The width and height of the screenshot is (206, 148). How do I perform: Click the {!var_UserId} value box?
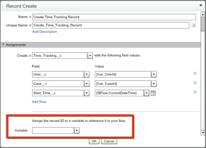coord(123,74)
